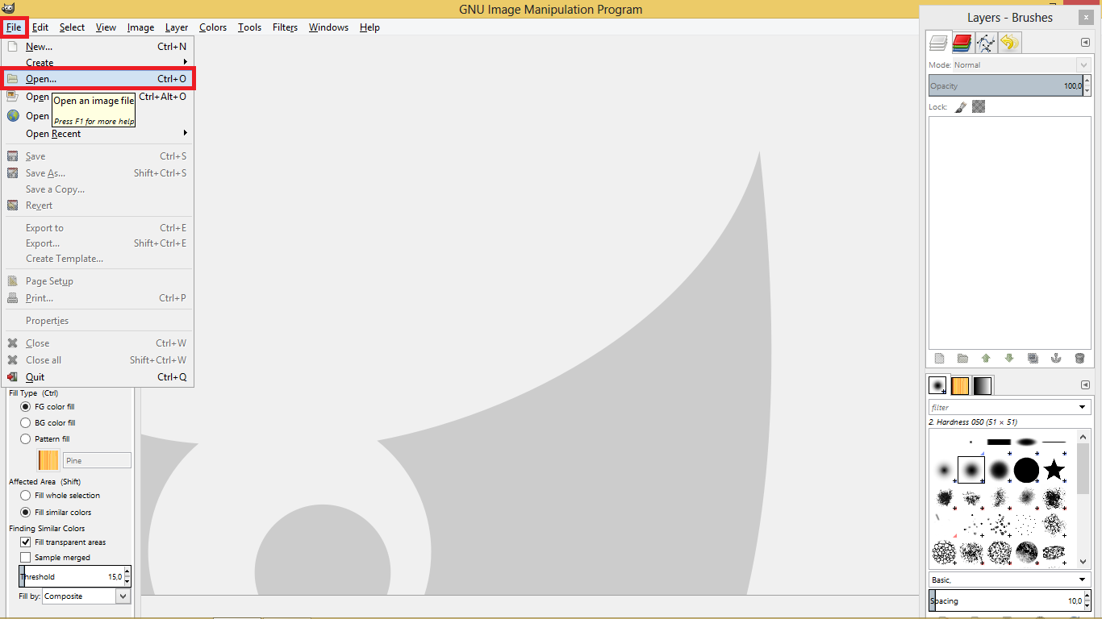Screen dimensions: 1102x619
Task: Click the Layers dock configure-tab arrow button
Action: pyautogui.click(x=1085, y=43)
